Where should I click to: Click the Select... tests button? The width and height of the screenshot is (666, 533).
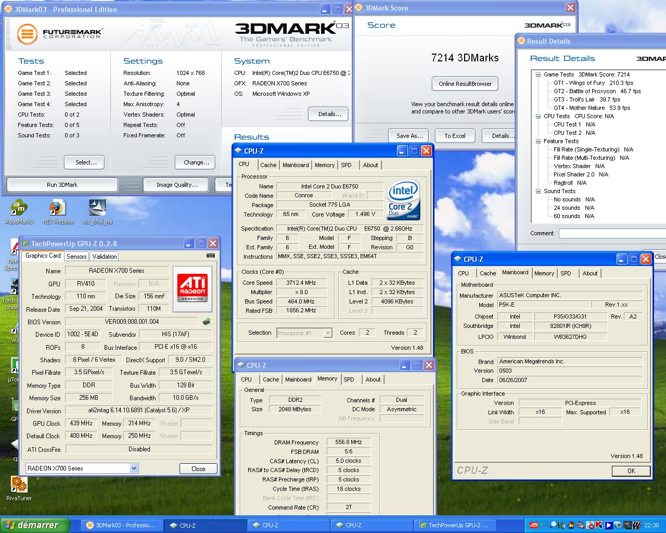click(x=84, y=162)
